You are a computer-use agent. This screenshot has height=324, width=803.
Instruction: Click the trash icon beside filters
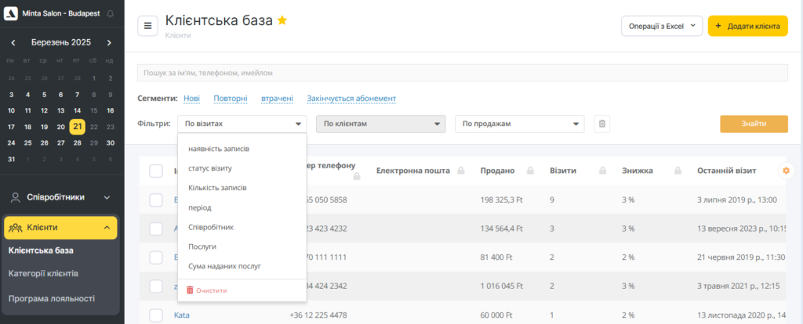click(x=601, y=124)
